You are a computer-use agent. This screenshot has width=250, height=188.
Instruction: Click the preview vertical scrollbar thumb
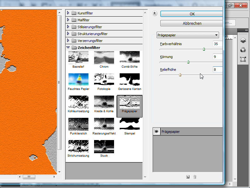pos(59,82)
